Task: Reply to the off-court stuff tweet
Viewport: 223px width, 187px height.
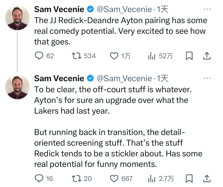Action: tap(39, 179)
